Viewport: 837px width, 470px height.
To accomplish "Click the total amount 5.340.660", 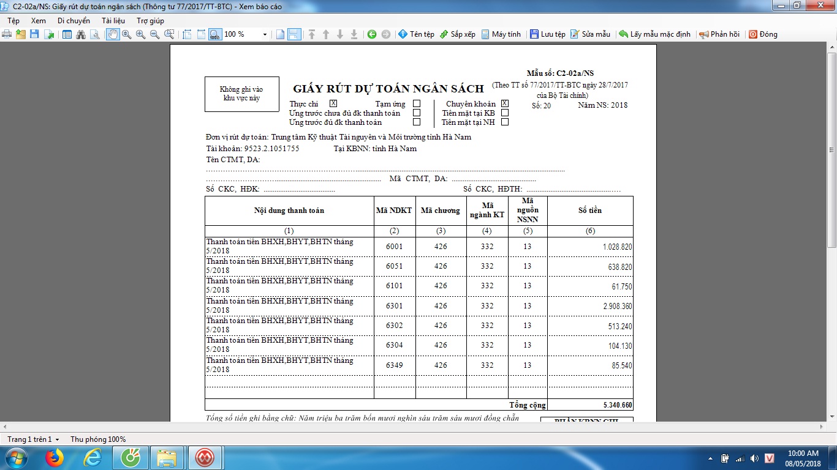I will tap(590, 405).
